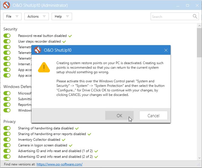Open the Help menu
Screen dimensions: 202x168
click(x=62, y=16)
